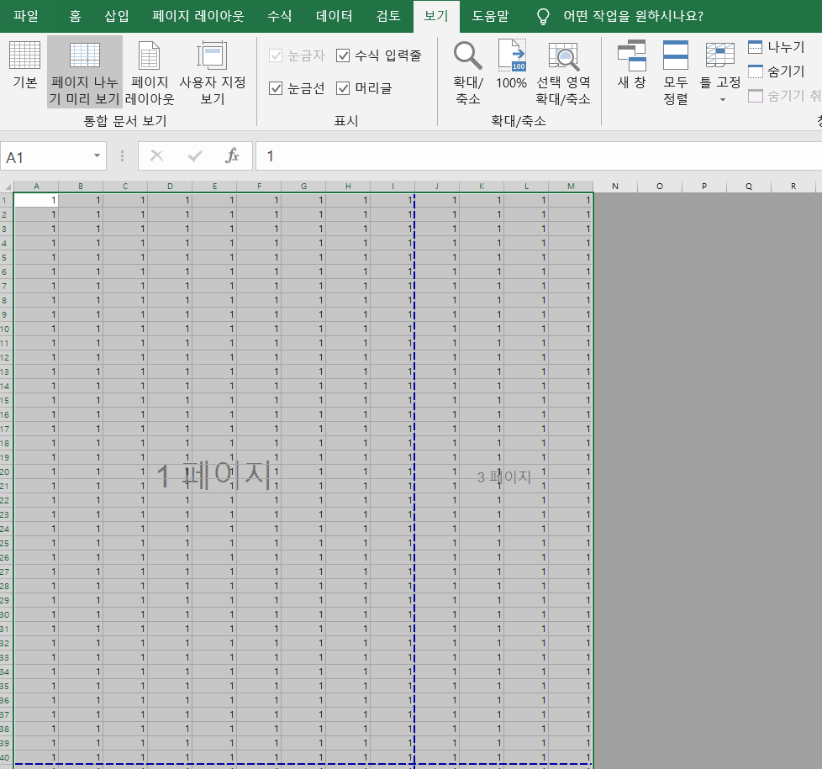Select row 25 header
The width and height of the screenshot is (822, 769).
[x=5, y=543]
